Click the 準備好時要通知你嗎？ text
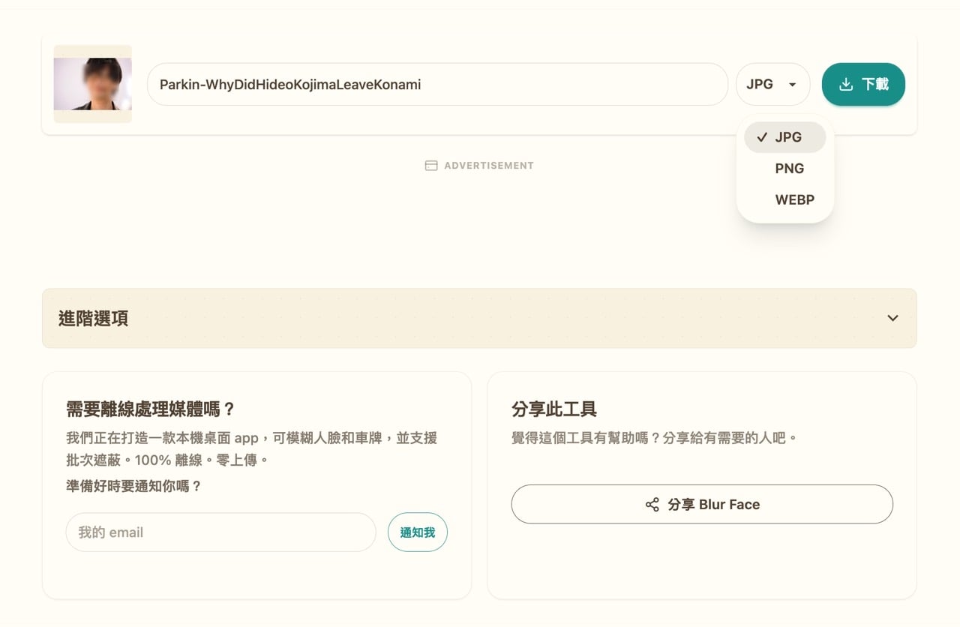 [134, 486]
